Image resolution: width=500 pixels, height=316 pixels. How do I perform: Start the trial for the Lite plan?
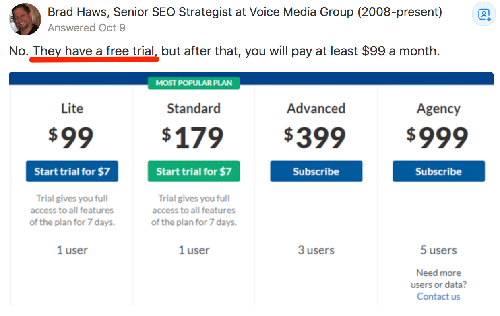coord(72,171)
